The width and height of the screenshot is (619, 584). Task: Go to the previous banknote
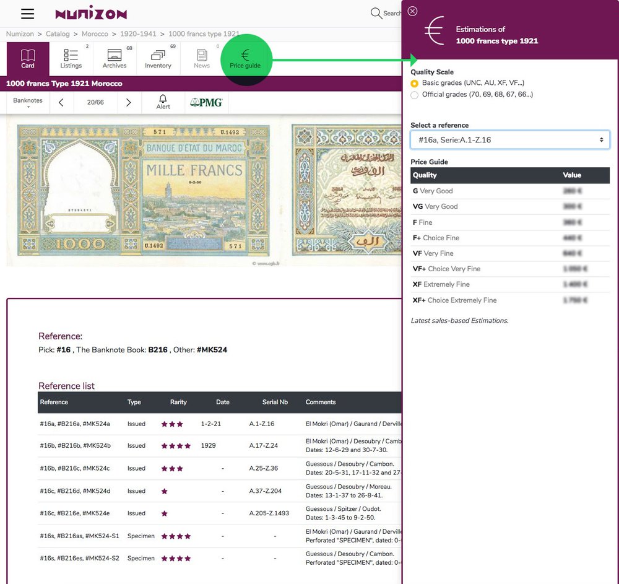click(61, 103)
